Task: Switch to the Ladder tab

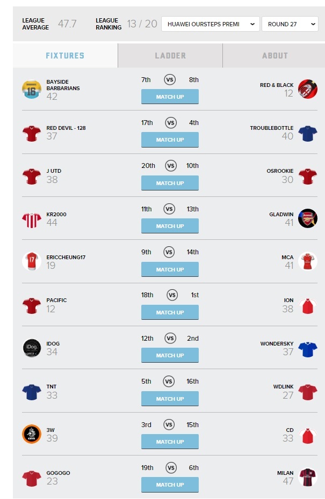Action: click(170, 56)
